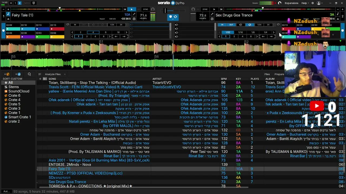Show larger loop sizes on deck 1

pyautogui.click(x=126, y=32)
